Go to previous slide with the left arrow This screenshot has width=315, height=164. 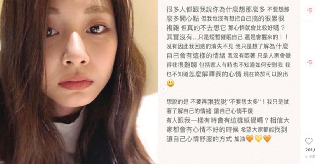[x=164, y=89]
